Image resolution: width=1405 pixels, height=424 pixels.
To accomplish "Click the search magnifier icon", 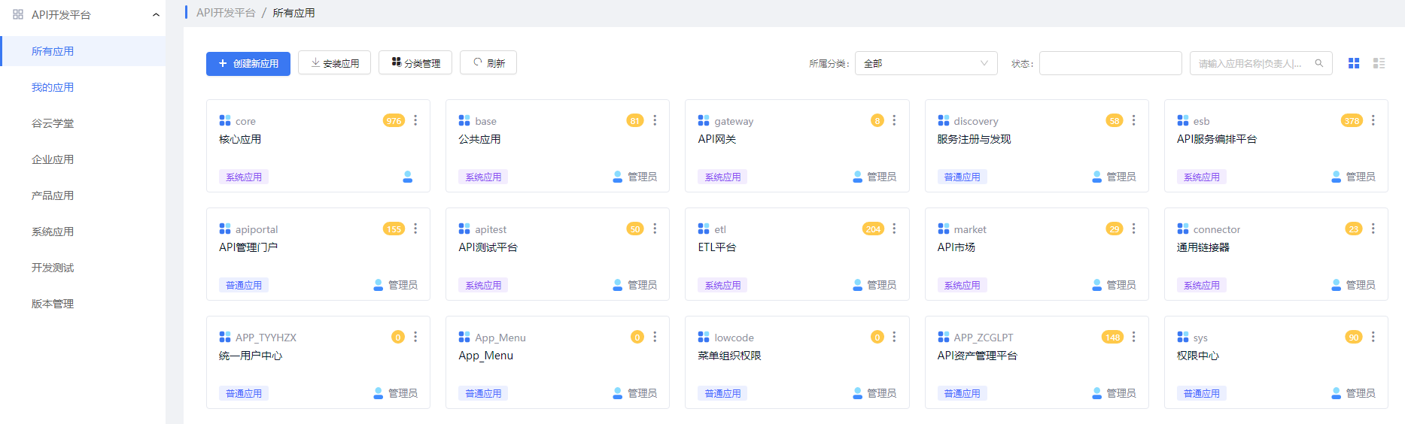I will pos(1318,63).
